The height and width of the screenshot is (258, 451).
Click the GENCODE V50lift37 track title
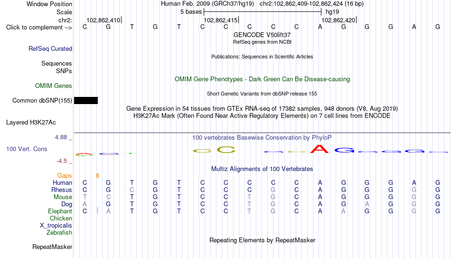(262, 35)
